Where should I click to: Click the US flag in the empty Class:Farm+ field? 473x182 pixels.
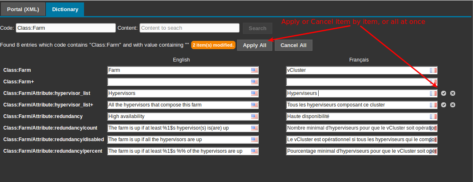tap(254, 82)
